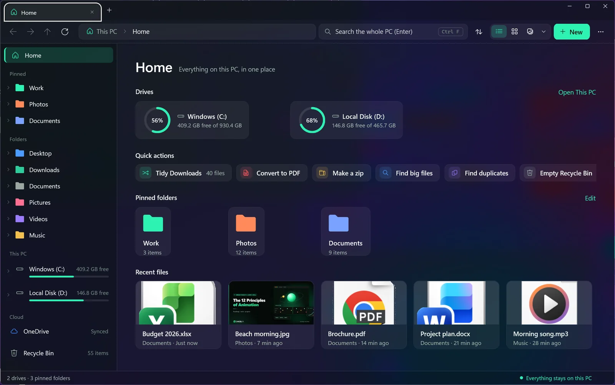
Task: Go back with the back arrow
Action: (13, 32)
